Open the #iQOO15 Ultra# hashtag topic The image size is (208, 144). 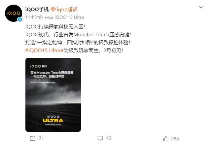[45, 51]
